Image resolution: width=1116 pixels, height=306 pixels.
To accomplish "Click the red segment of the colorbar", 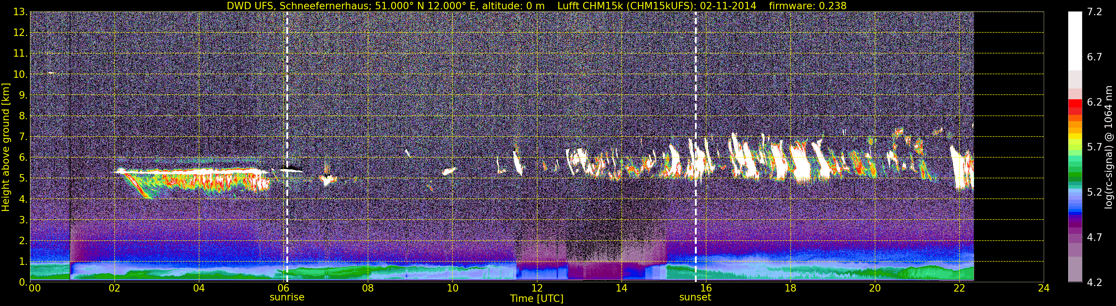I will pyautogui.click(x=1075, y=103).
